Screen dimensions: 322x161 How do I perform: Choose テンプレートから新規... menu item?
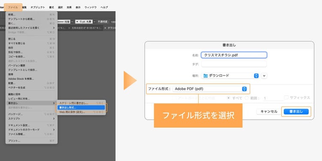click(x=31, y=19)
